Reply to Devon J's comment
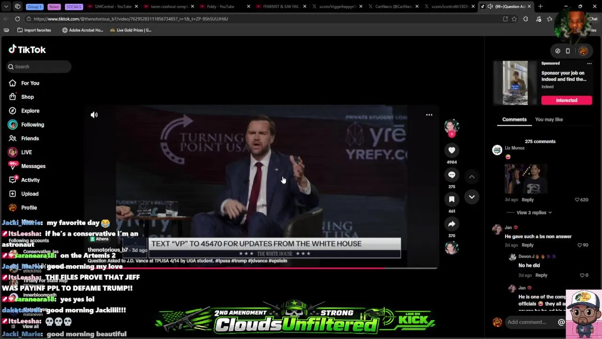Image resolution: width=602 pixels, height=339 pixels. point(541,275)
